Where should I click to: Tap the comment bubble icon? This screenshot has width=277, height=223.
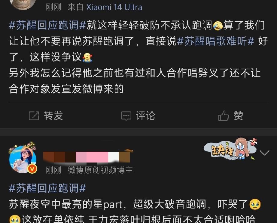point(126,116)
